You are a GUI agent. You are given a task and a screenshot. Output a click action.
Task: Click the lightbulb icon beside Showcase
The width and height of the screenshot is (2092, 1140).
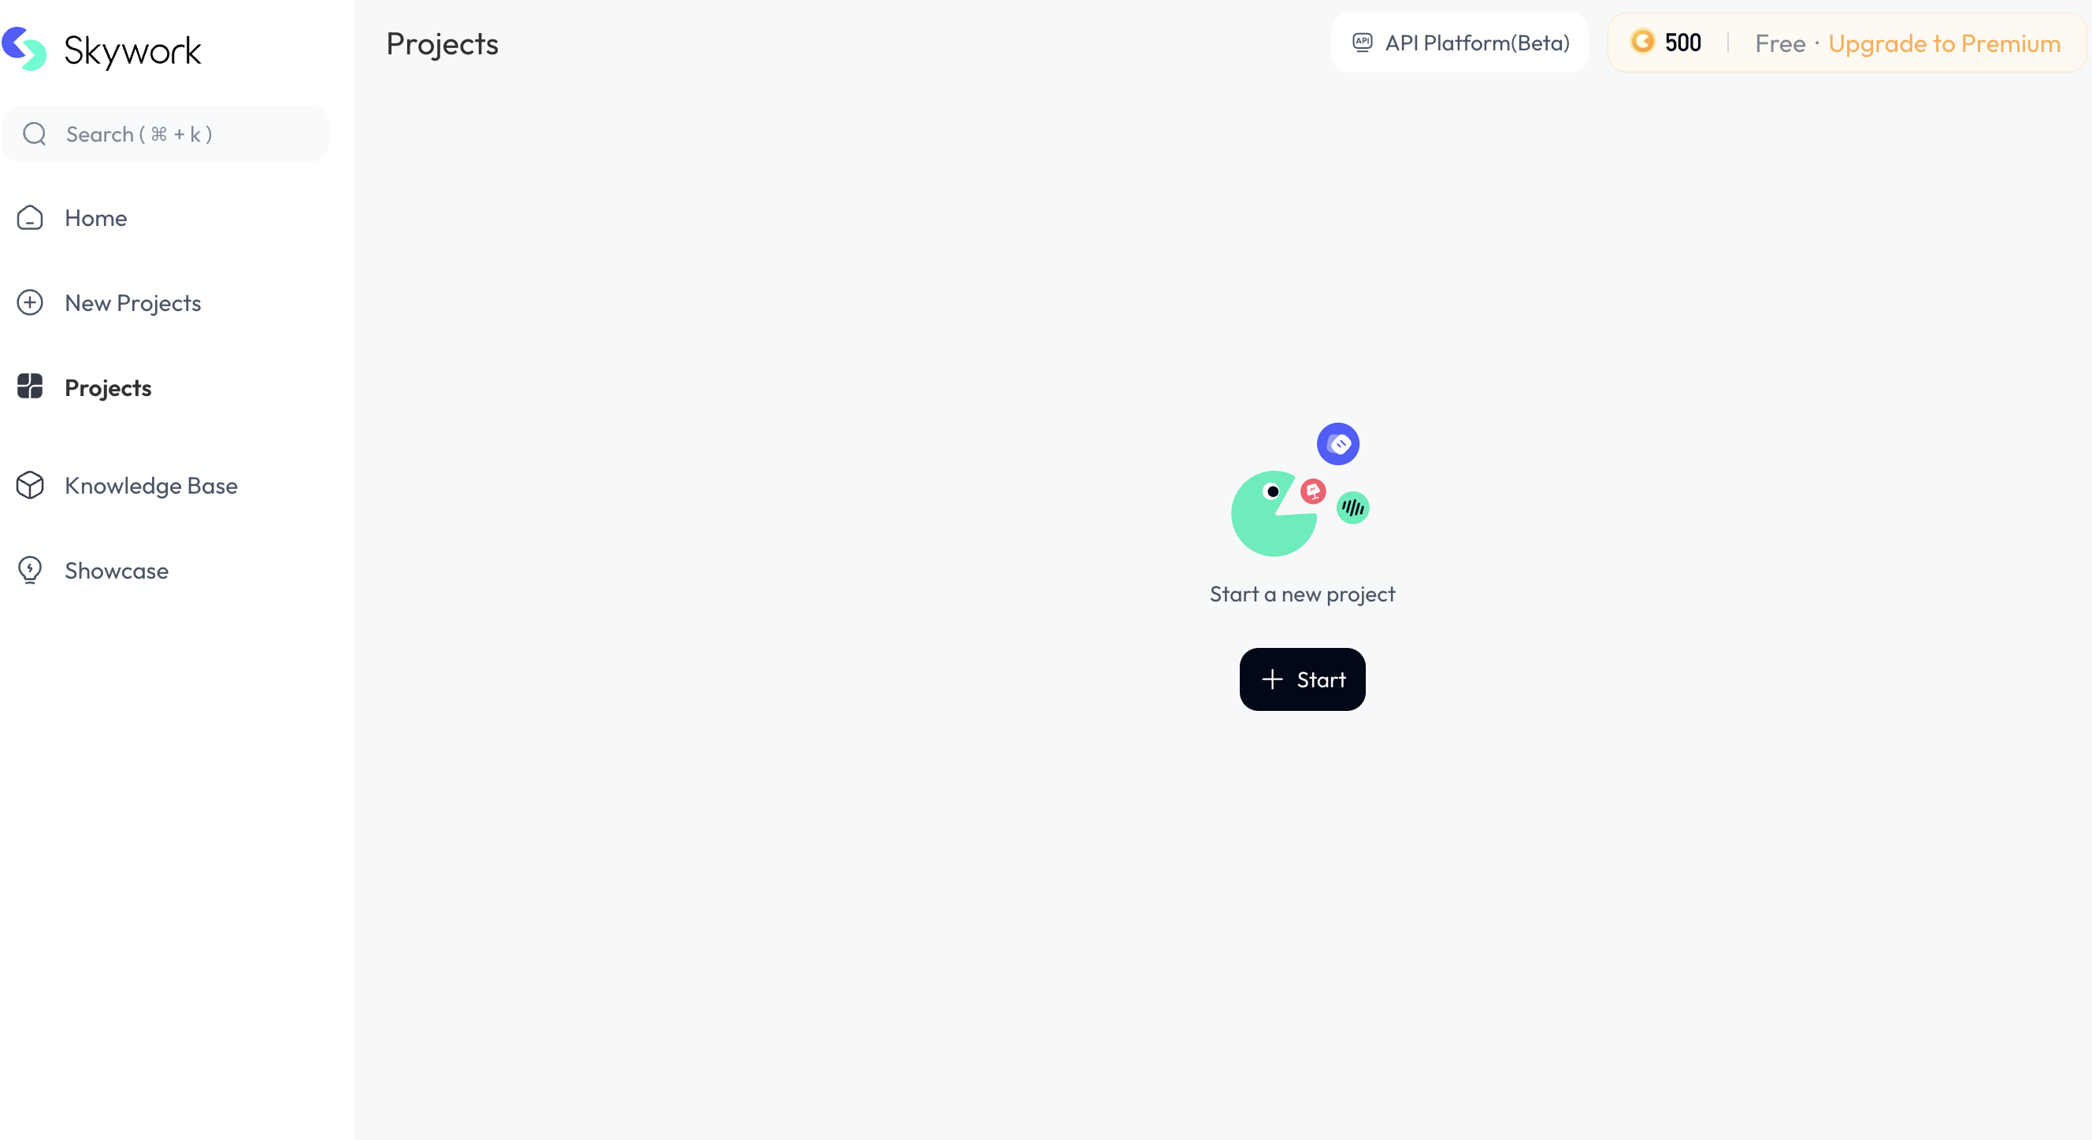[x=30, y=569]
